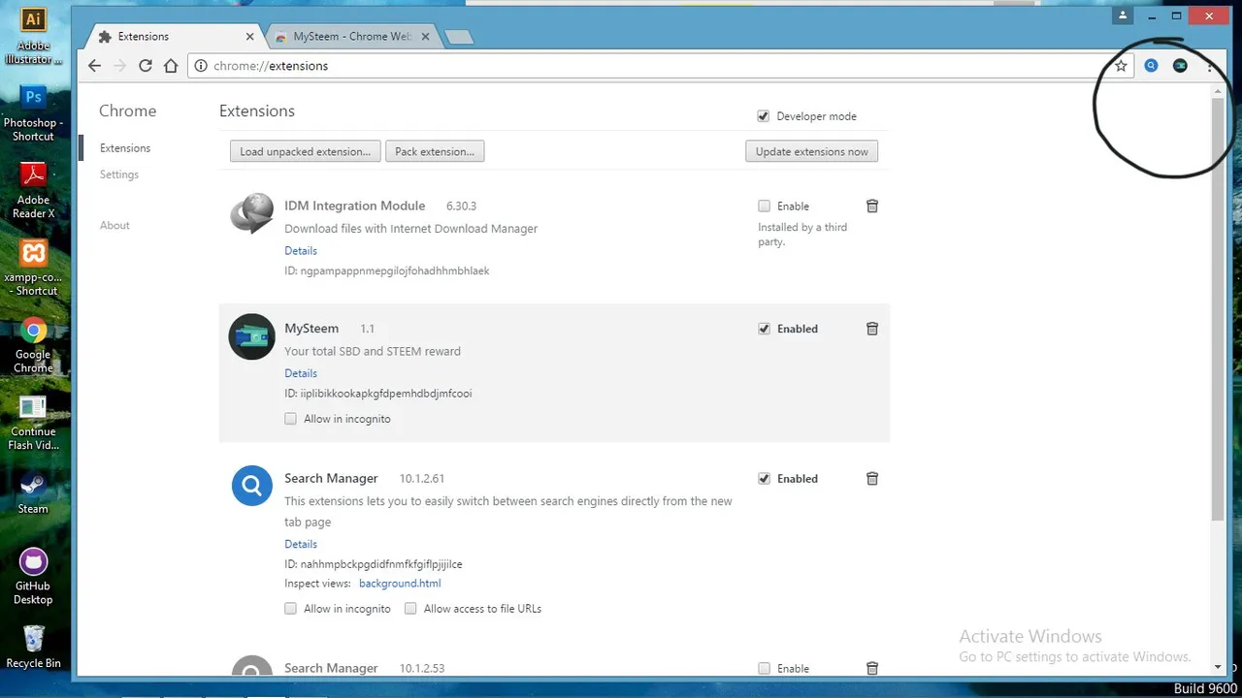Close the Extensions tab
Image resolution: width=1242 pixels, height=698 pixels.
249,37
